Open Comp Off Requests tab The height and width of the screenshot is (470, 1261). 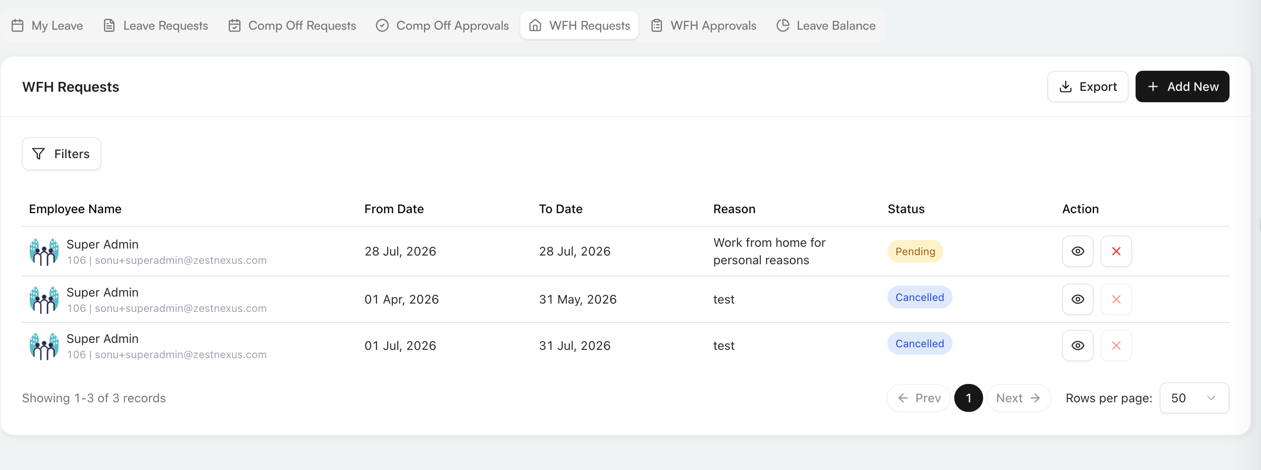tap(292, 25)
